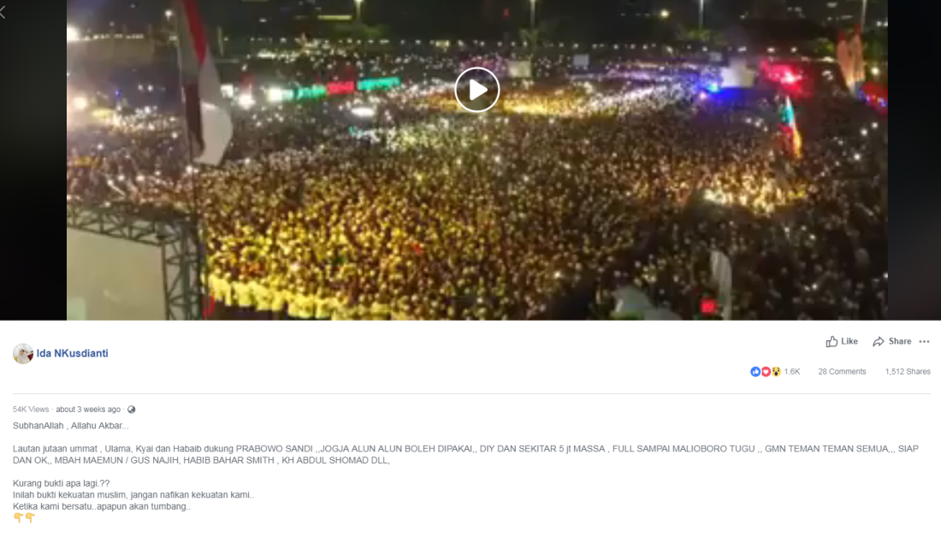Screen dimensions: 941x537
Task: Click the back arrow at top-left corner
Action: click(3, 12)
